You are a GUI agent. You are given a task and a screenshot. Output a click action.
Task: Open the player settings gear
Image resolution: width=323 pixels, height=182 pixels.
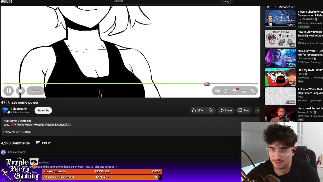pyautogui.click(x=235, y=91)
